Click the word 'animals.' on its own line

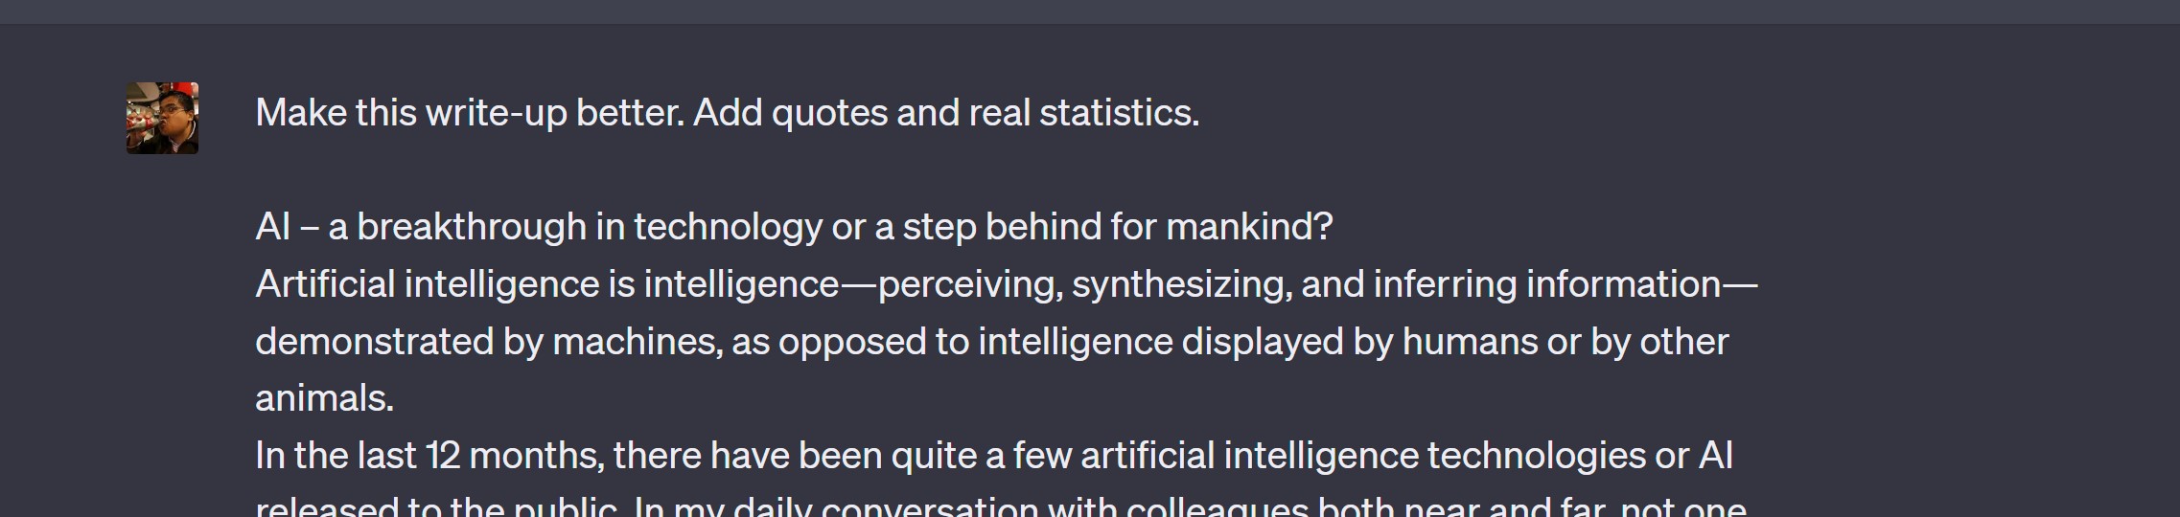click(324, 398)
